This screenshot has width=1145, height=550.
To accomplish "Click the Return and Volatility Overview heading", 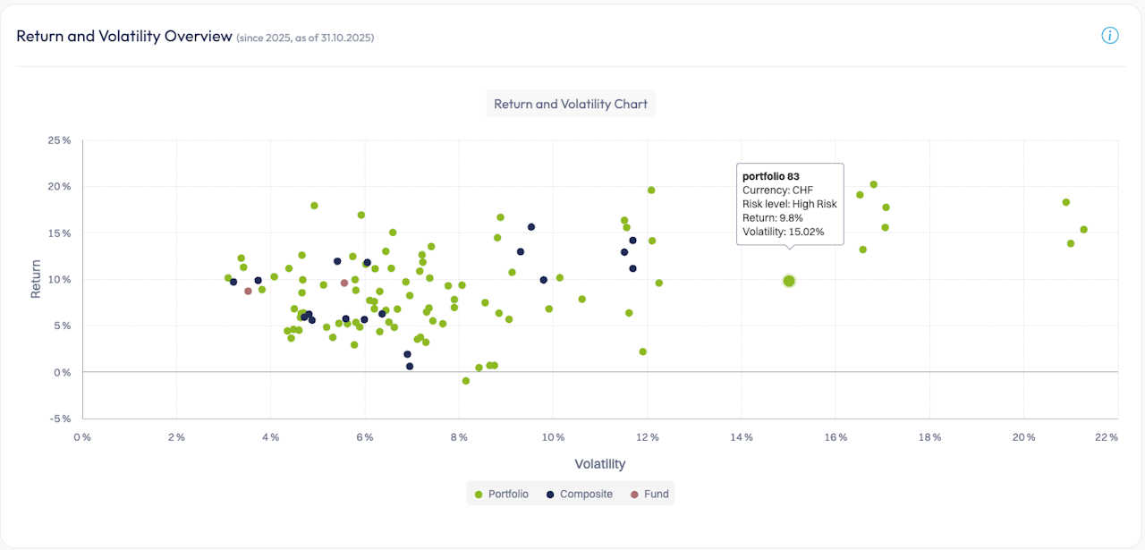I will 124,37.
